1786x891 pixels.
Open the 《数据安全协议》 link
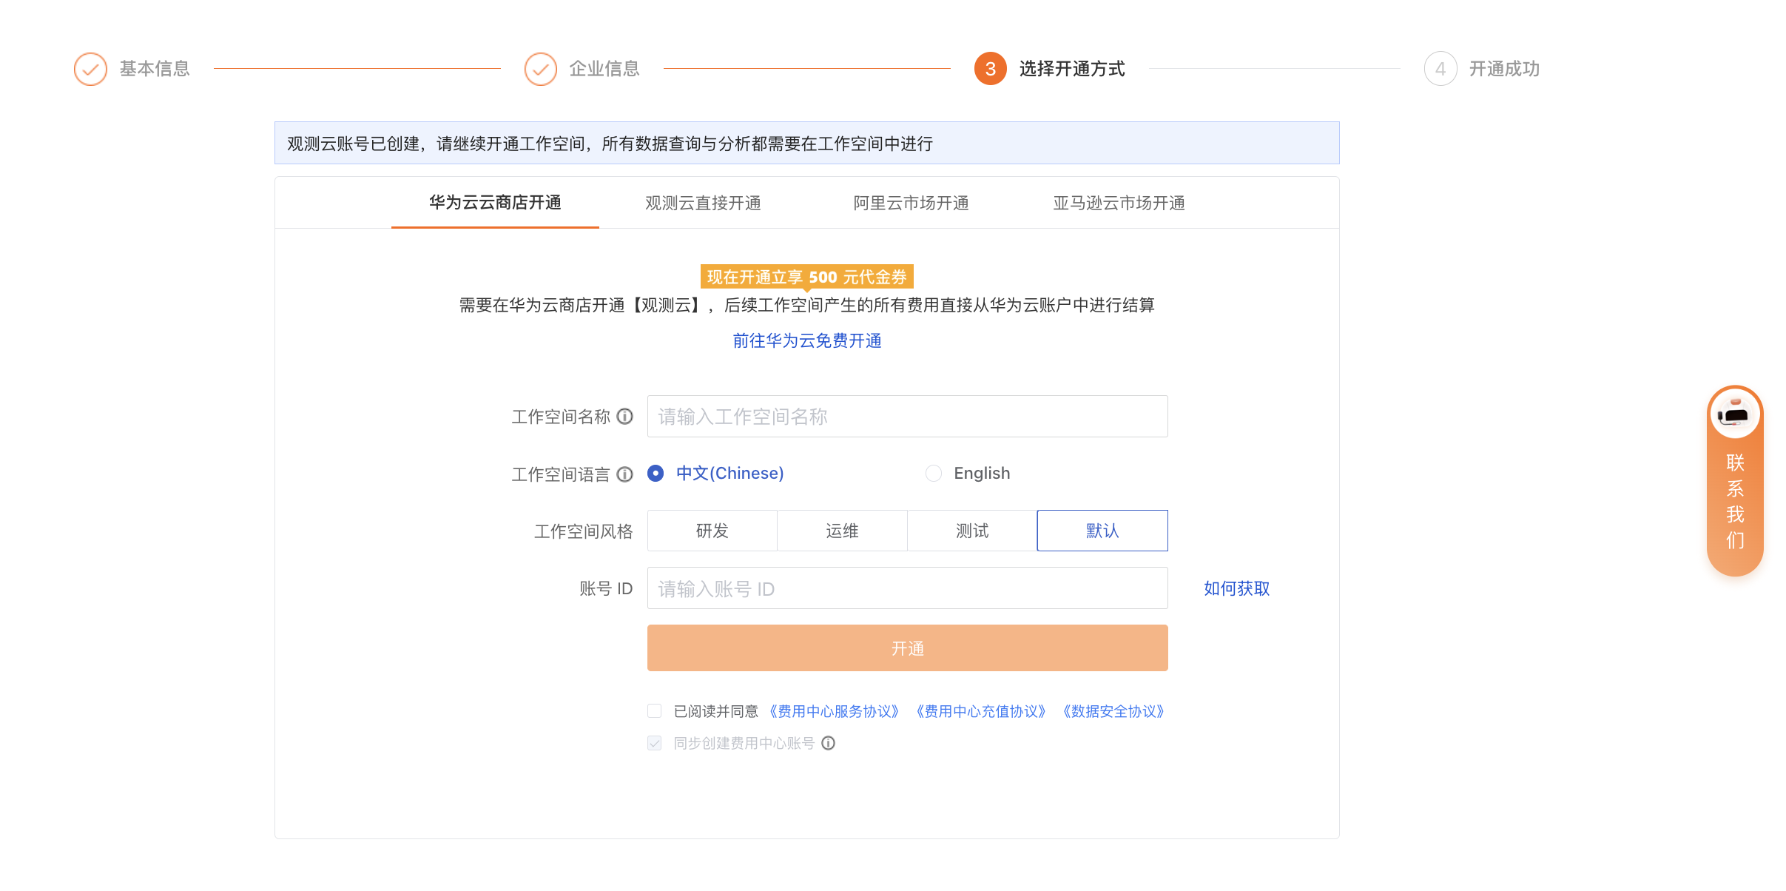pos(1113,711)
